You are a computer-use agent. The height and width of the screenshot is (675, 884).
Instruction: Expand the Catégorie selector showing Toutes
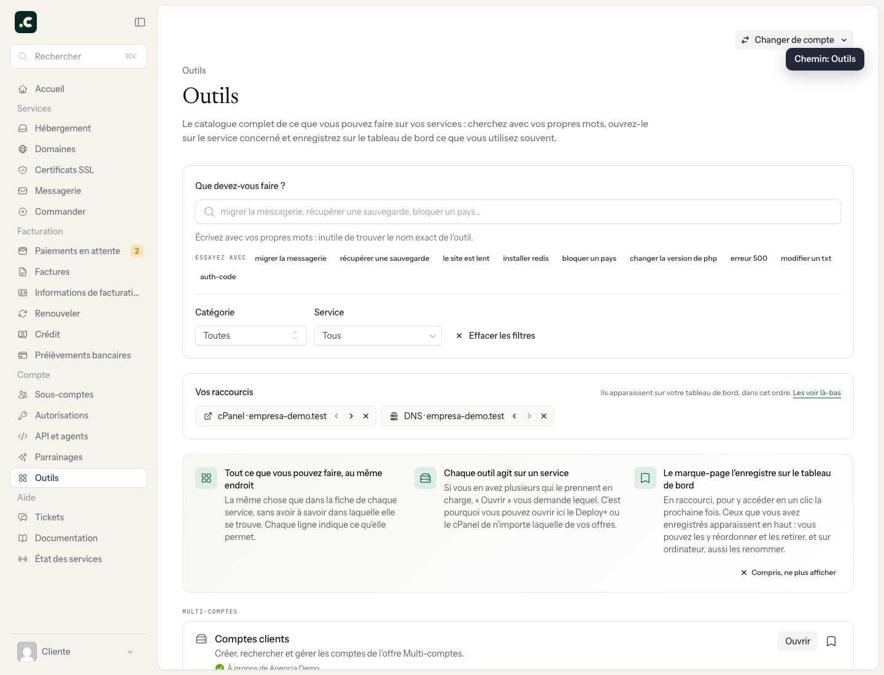point(251,336)
